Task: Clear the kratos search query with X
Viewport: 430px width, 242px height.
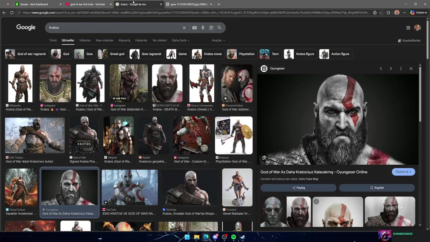Action: (184, 28)
